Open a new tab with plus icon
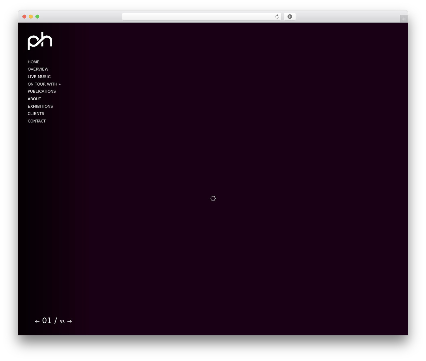 (404, 19)
